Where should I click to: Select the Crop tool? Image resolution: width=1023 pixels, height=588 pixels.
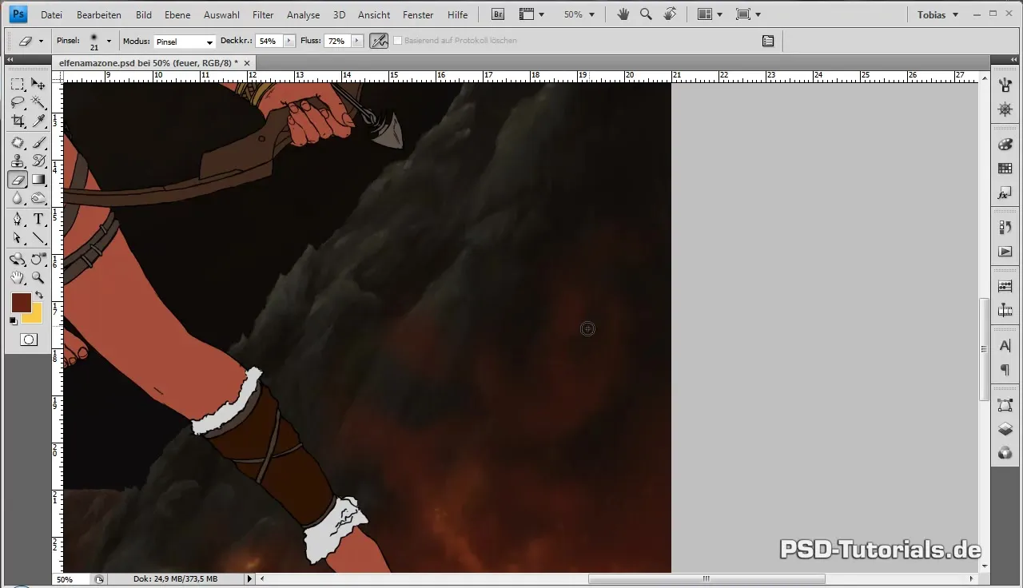(18, 121)
